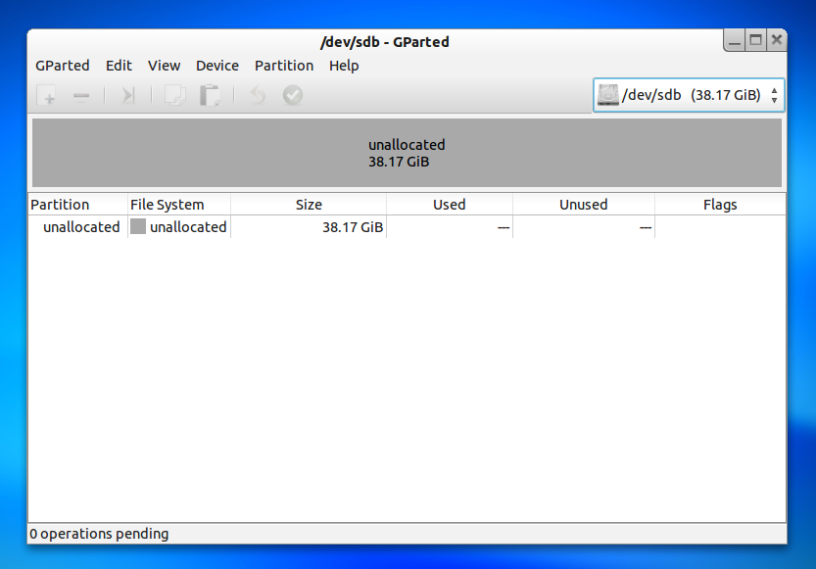Click the Copy partition toolbar icon
Image resolution: width=816 pixels, height=569 pixels.
coord(174,96)
